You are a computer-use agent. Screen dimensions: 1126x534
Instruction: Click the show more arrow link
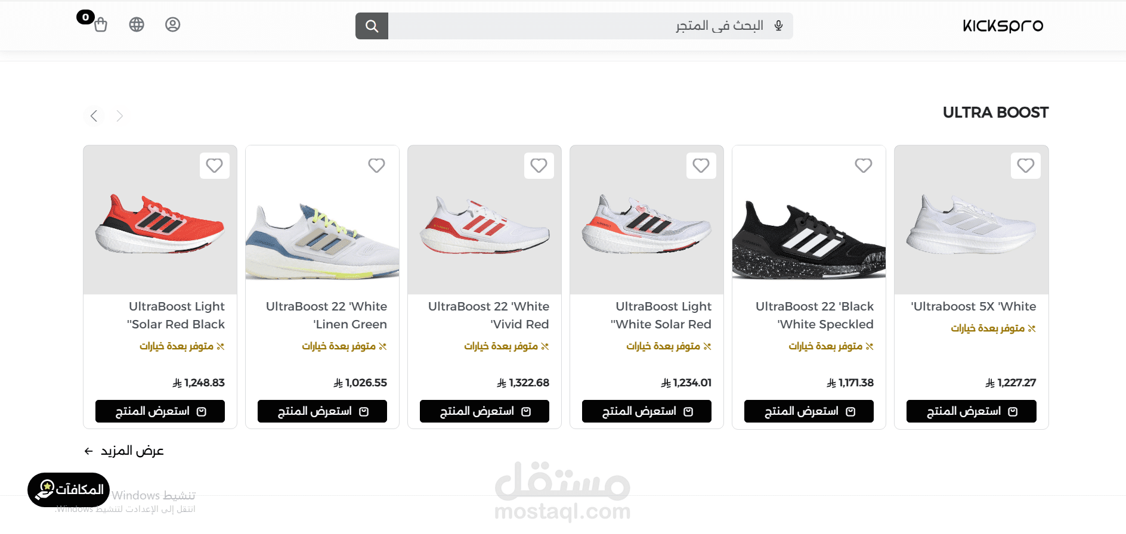coord(123,451)
